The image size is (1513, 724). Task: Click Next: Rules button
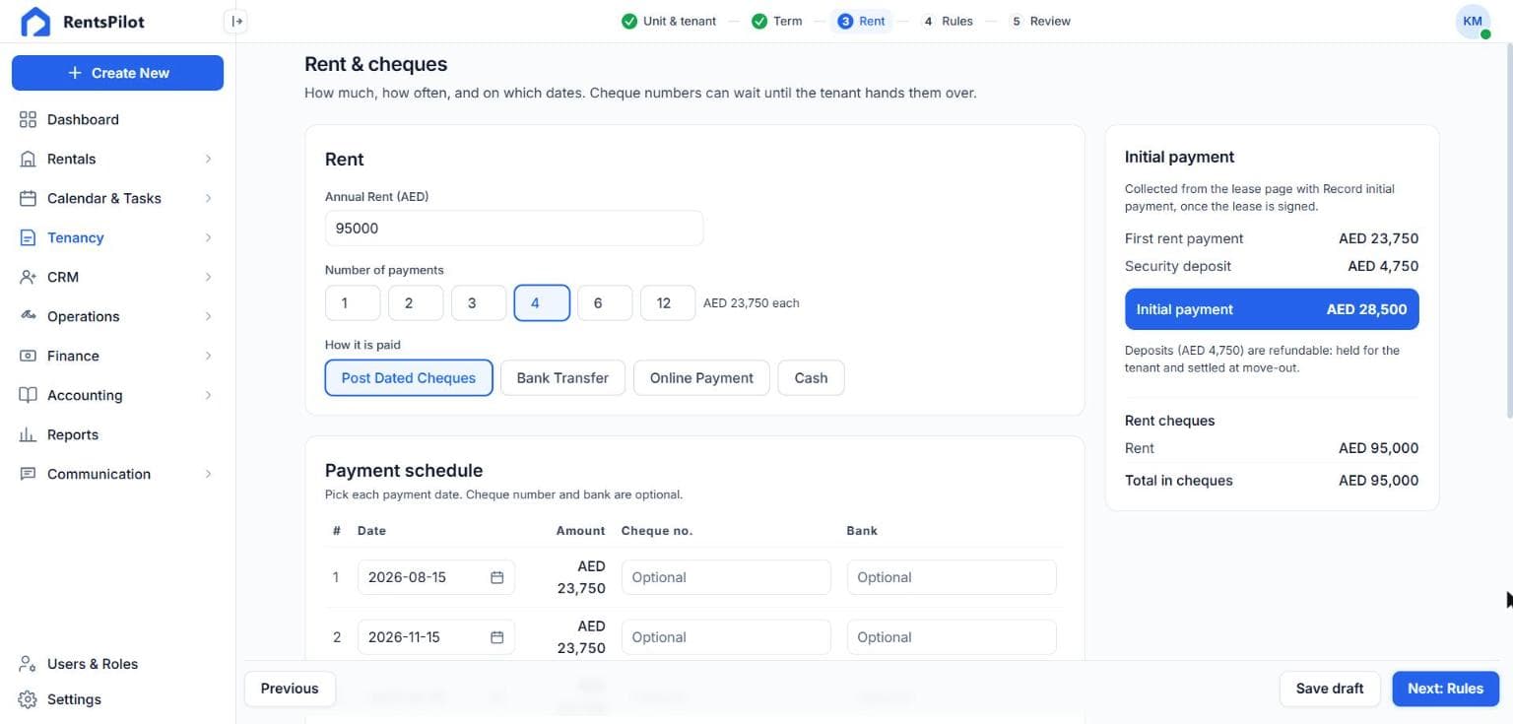pos(1445,689)
